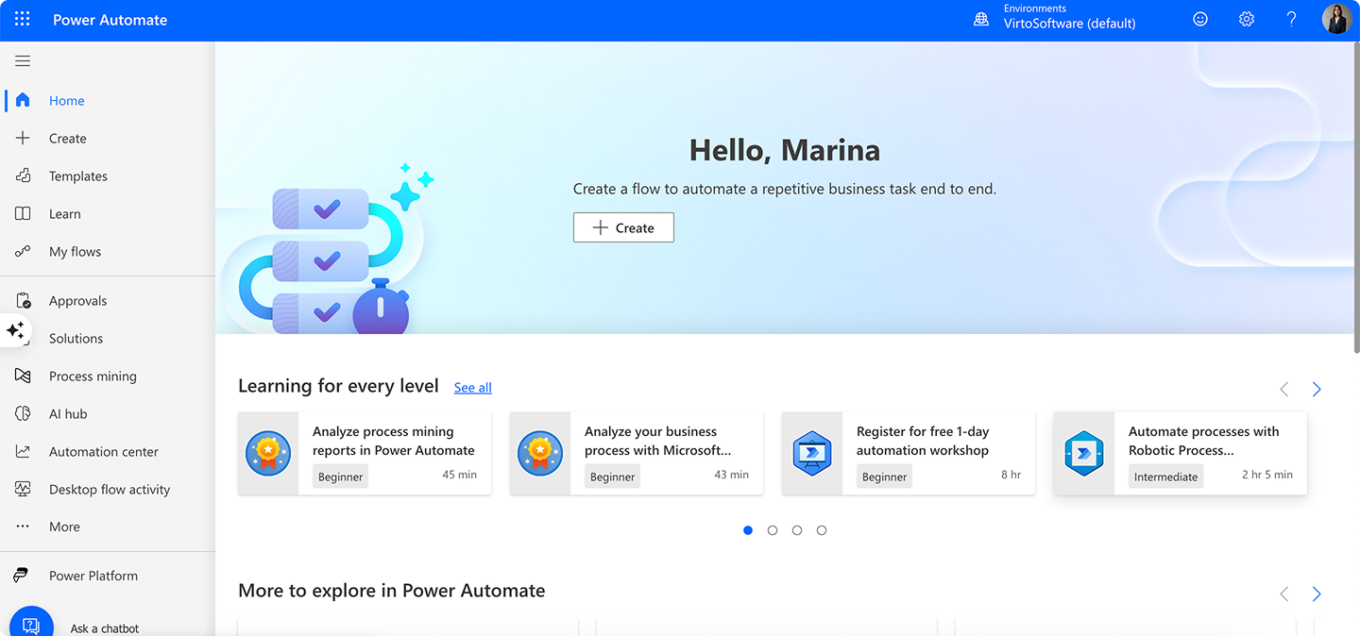Screen dimensions: 1360x636
Task: Go to the Automation center
Action: pyautogui.click(x=104, y=451)
